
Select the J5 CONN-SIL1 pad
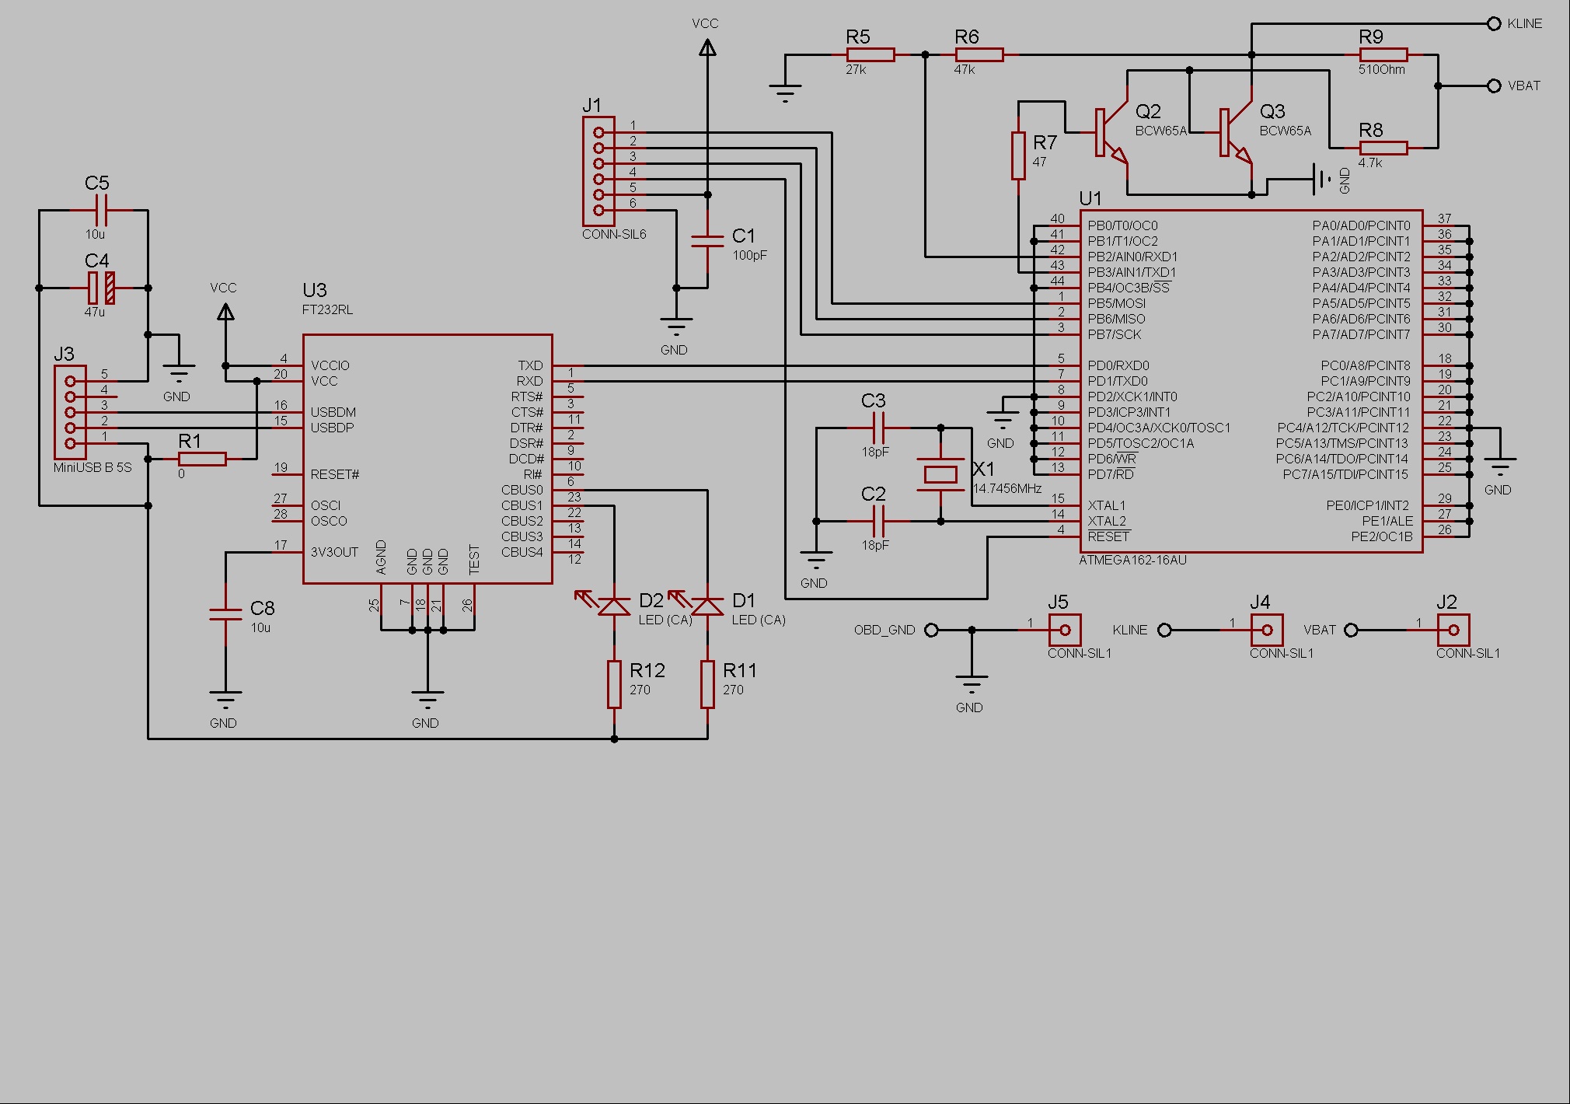pos(1065,630)
